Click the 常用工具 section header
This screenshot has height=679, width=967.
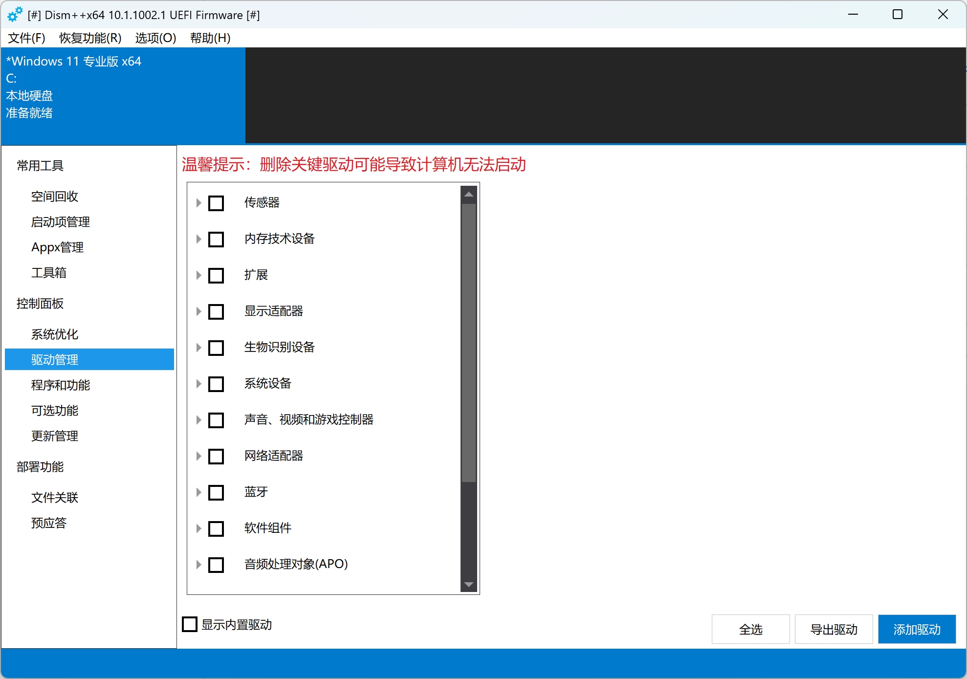40,166
